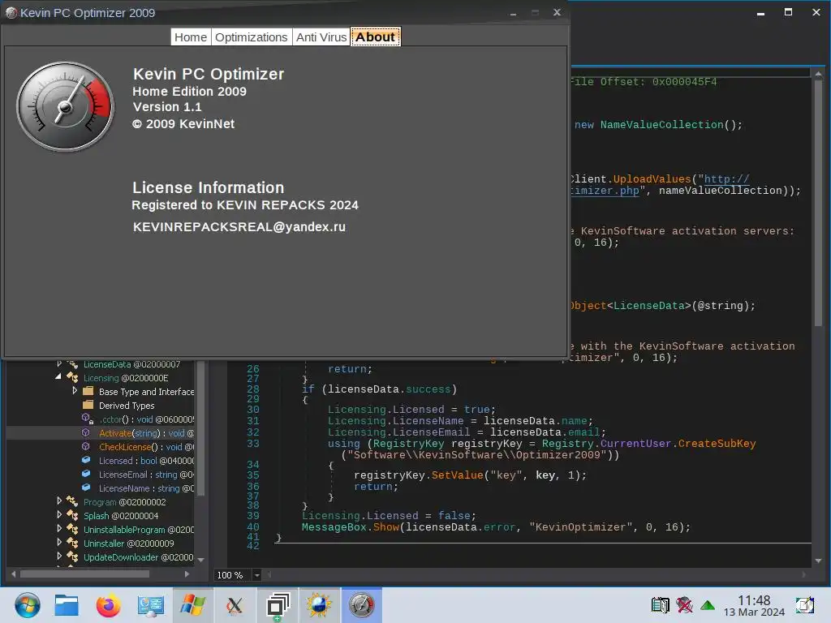
Task: Click the registered email KEVINREPACKSREAL@yandex.ru
Action: [239, 227]
